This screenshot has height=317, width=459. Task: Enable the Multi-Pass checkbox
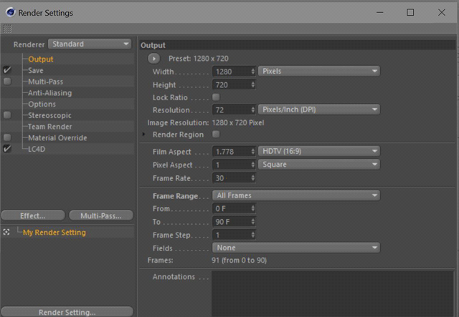pos(7,82)
